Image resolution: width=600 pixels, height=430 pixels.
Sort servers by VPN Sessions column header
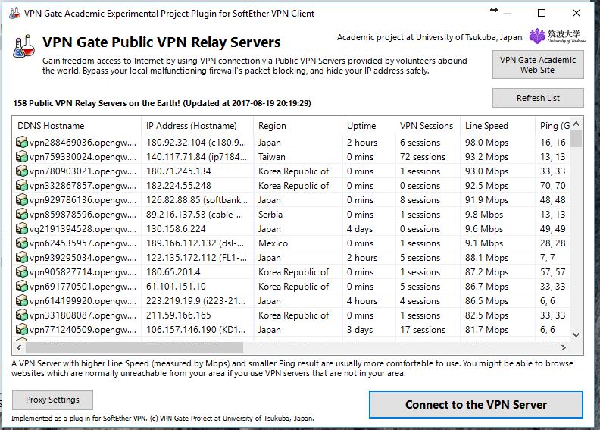(427, 126)
